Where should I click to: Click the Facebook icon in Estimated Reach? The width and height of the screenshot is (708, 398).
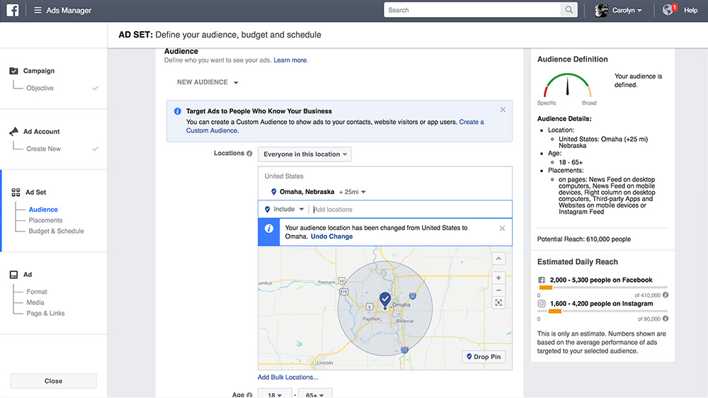[542, 280]
